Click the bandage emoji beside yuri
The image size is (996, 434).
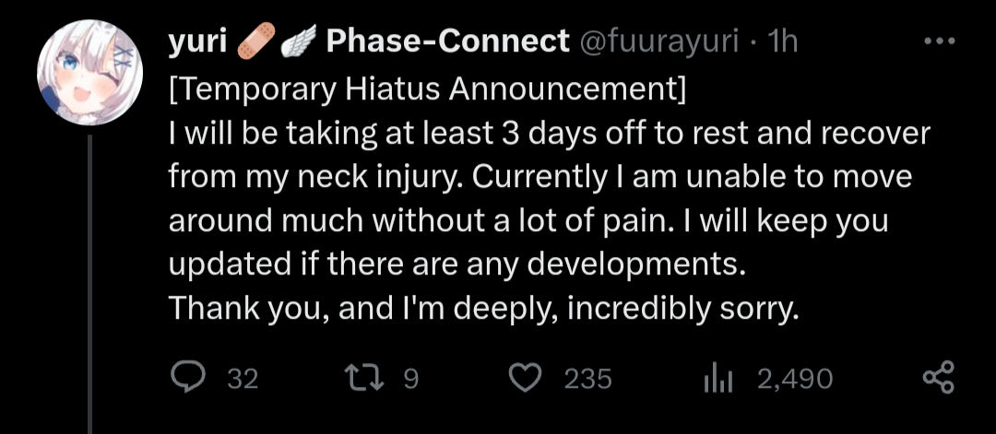pyautogui.click(x=256, y=41)
